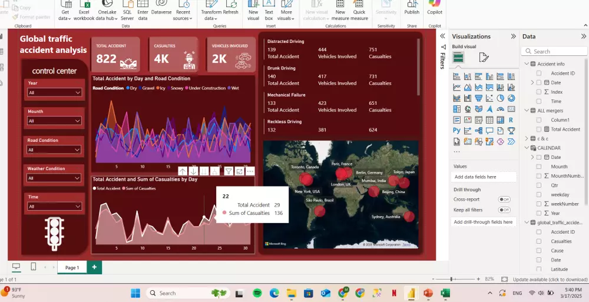Image resolution: width=589 pixels, height=302 pixels.
Task: Click the Publish ribbon icon
Action: (x=412, y=8)
